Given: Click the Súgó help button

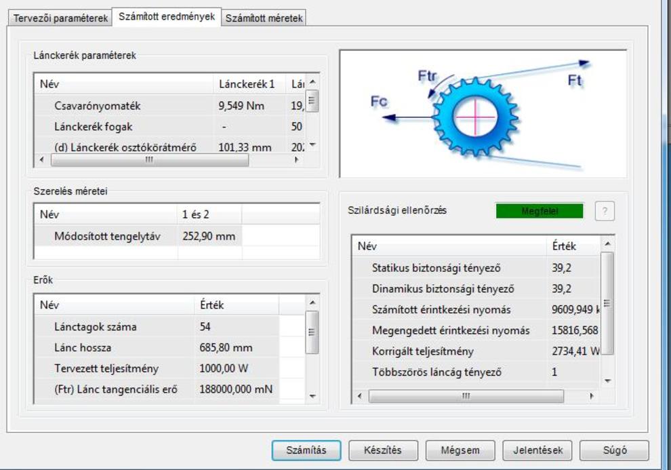Looking at the screenshot, I should coord(615,450).
